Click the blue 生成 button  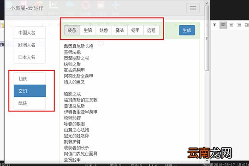pyautogui.click(x=187, y=30)
